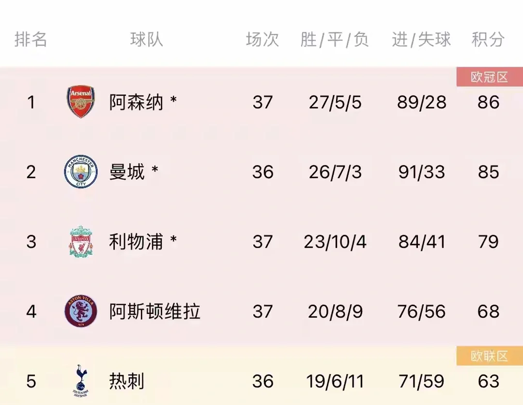Click Arsenal's 86 points value
The width and height of the screenshot is (523, 405).
pyautogui.click(x=488, y=103)
